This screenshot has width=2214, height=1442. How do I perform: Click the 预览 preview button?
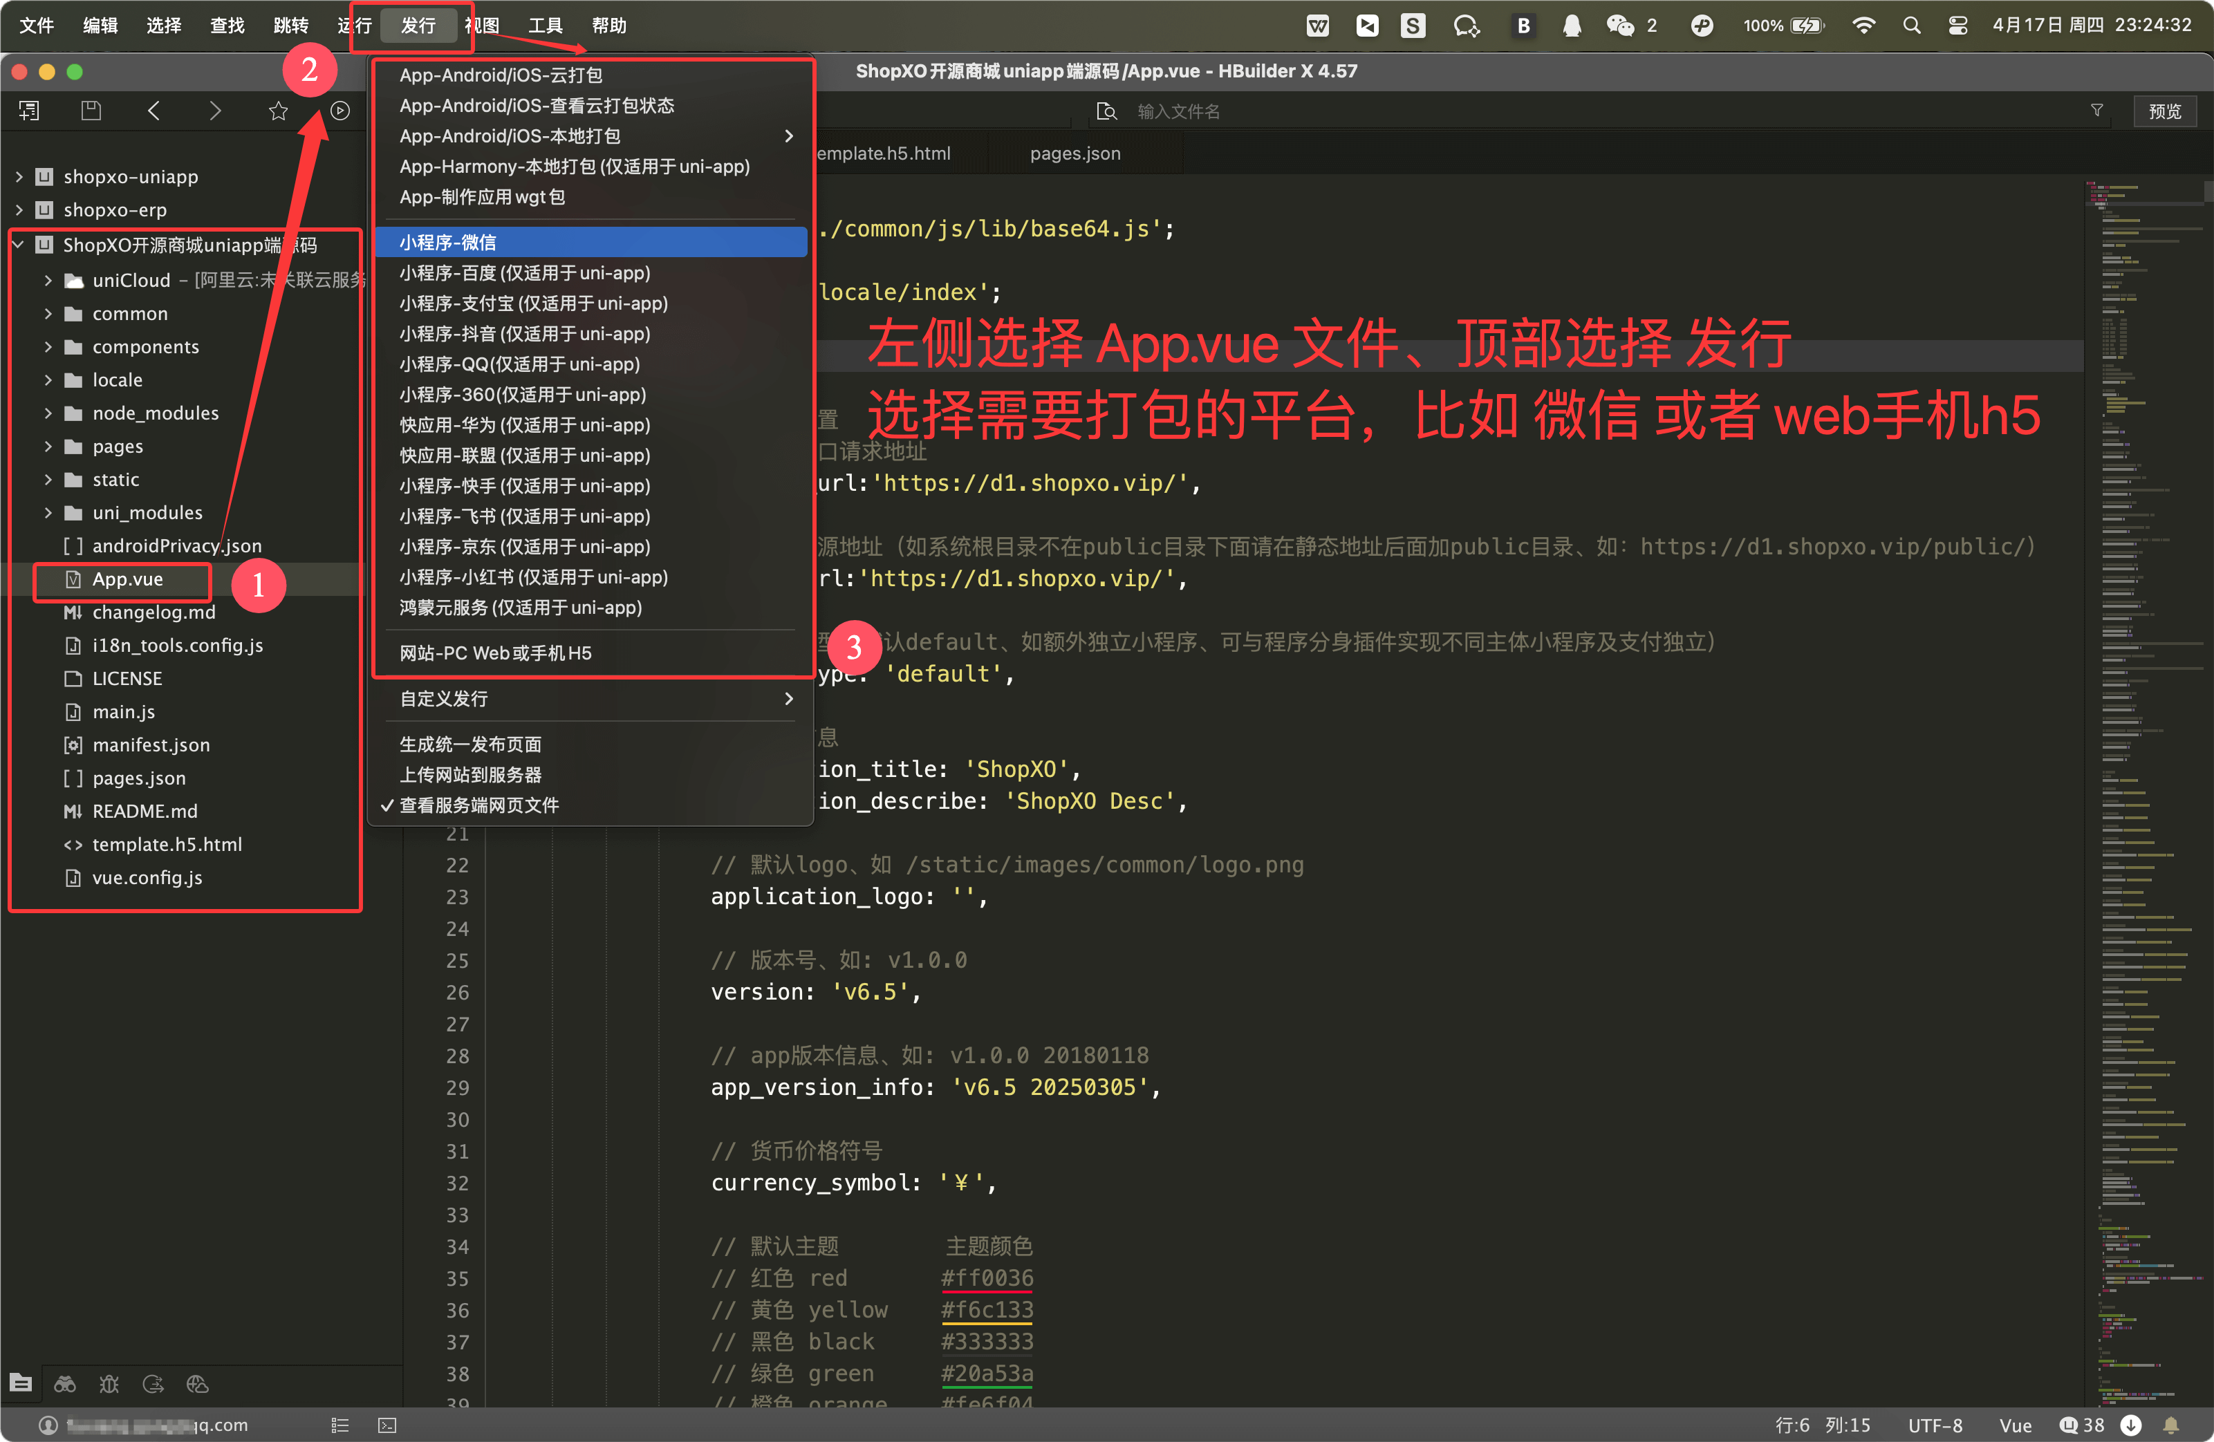(x=2164, y=111)
